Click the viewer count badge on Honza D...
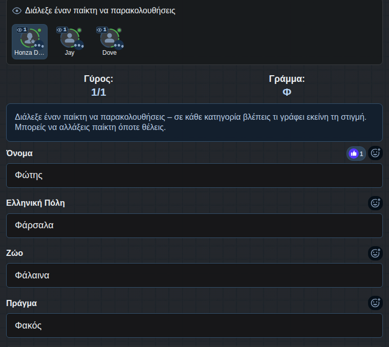 click(x=22, y=30)
